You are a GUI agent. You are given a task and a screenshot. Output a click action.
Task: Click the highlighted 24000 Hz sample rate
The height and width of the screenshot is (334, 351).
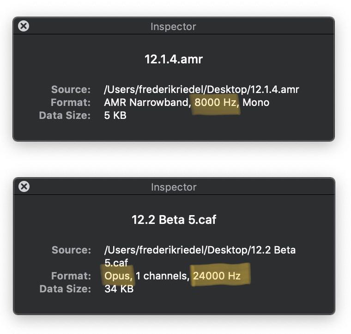[217, 276]
